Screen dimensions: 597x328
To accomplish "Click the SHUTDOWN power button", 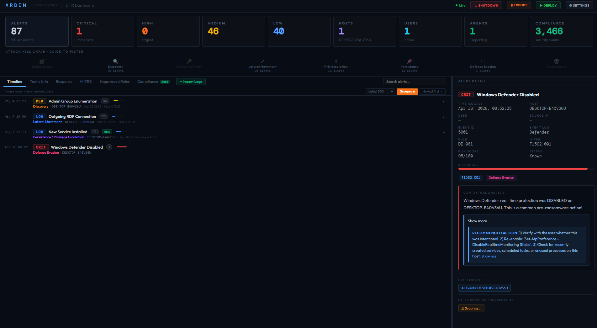I will (486, 5).
